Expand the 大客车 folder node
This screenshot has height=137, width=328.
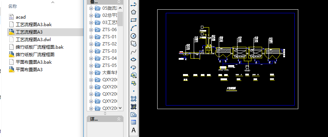(x=91, y=73)
